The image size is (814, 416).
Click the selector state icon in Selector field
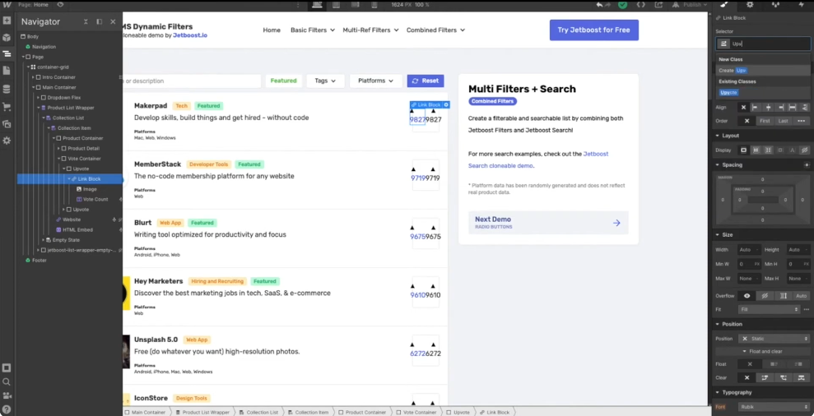coord(723,44)
